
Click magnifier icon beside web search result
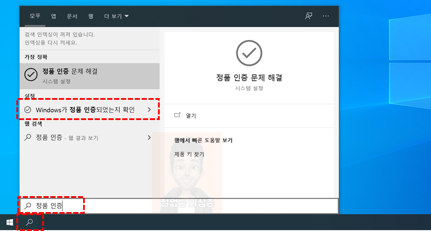coord(28,137)
